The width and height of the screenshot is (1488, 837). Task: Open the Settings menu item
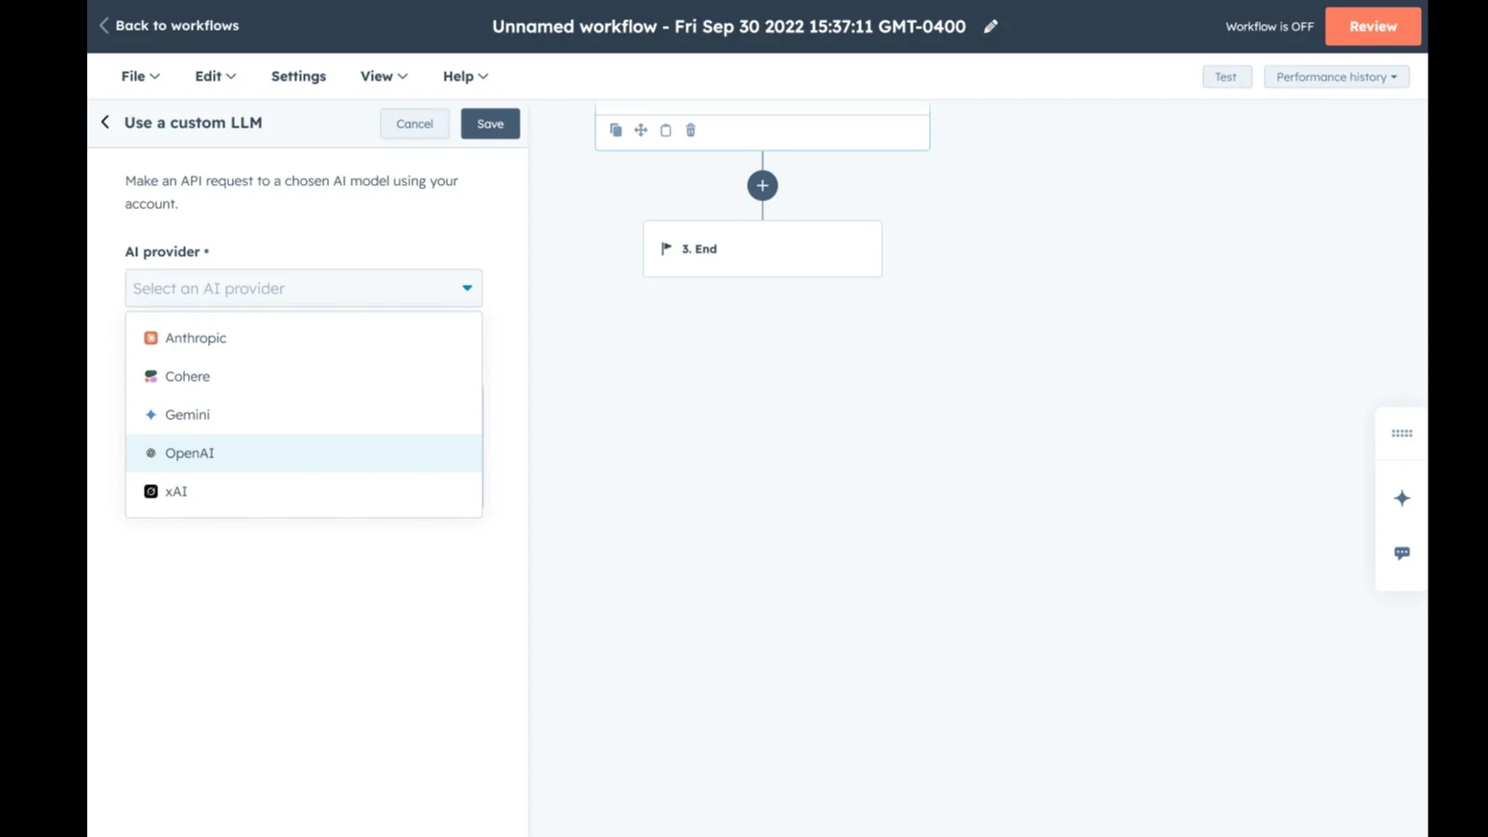[x=298, y=77]
